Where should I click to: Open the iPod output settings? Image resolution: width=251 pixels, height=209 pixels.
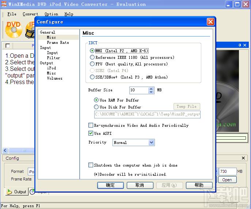coord(52,68)
